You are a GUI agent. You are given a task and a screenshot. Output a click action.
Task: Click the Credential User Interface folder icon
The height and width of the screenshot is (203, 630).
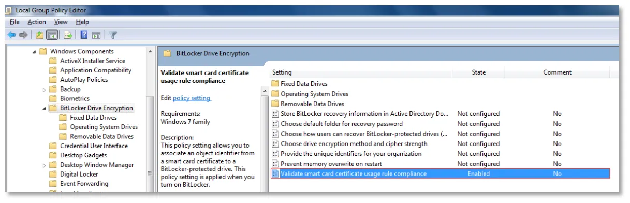pos(53,146)
